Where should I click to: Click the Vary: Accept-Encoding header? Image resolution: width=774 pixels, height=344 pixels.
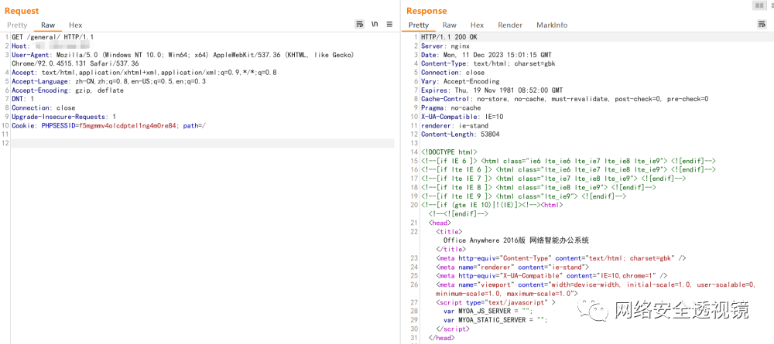[x=460, y=81]
